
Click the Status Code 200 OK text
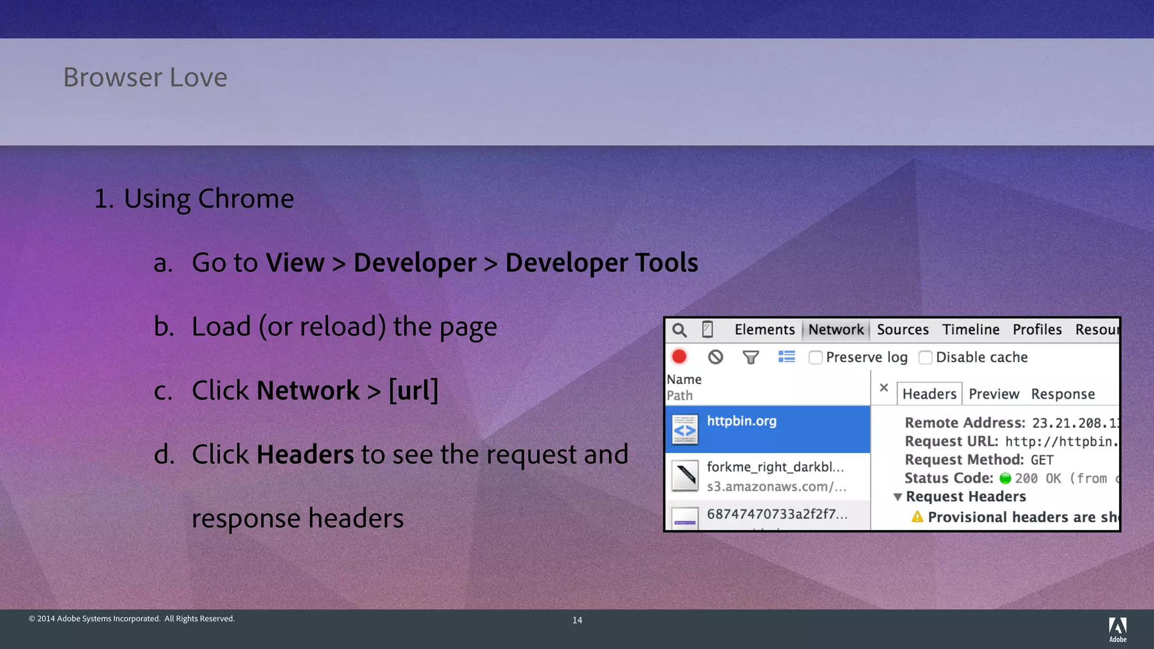pyautogui.click(x=1038, y=478)
